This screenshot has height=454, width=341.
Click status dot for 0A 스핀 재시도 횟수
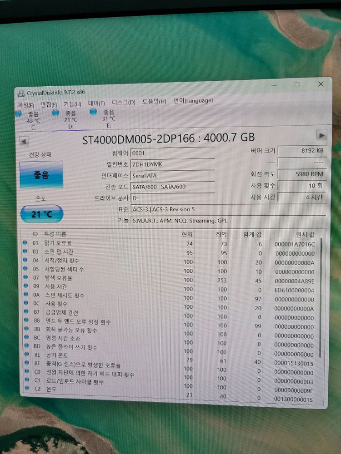click(26, 295)
